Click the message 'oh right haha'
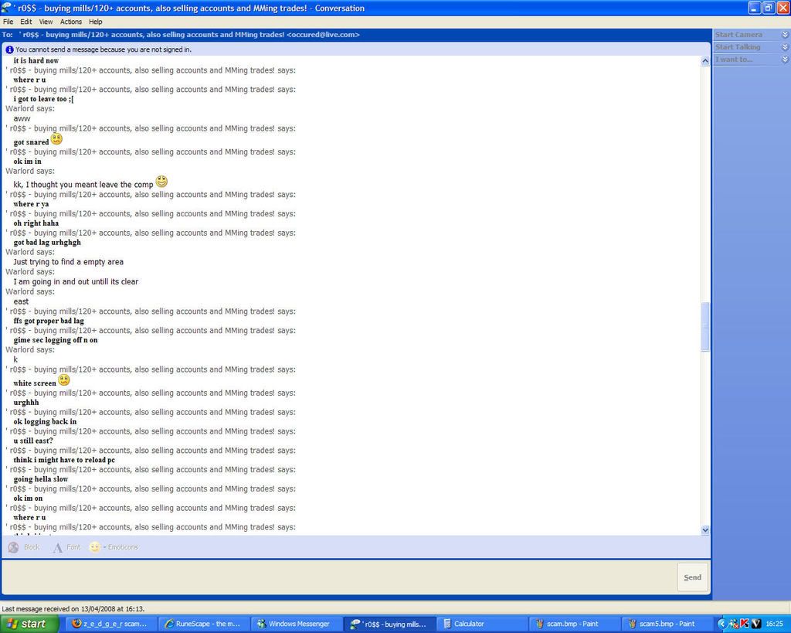This screenshot has height=633, width=791. tap(36, 223)
